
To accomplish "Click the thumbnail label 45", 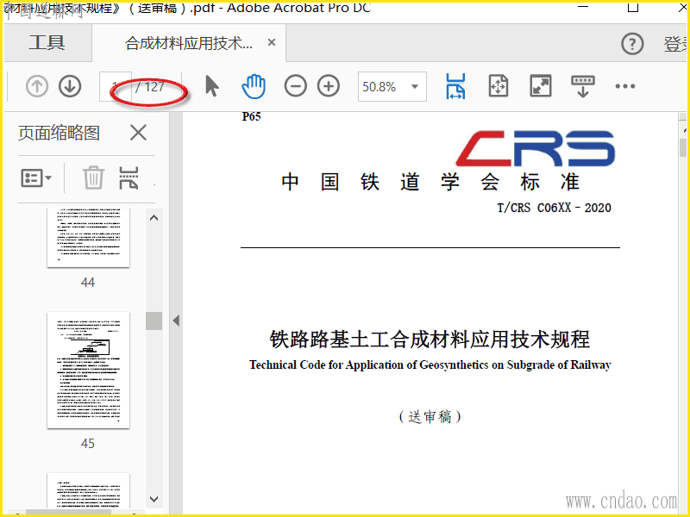I will pos(88,443).
